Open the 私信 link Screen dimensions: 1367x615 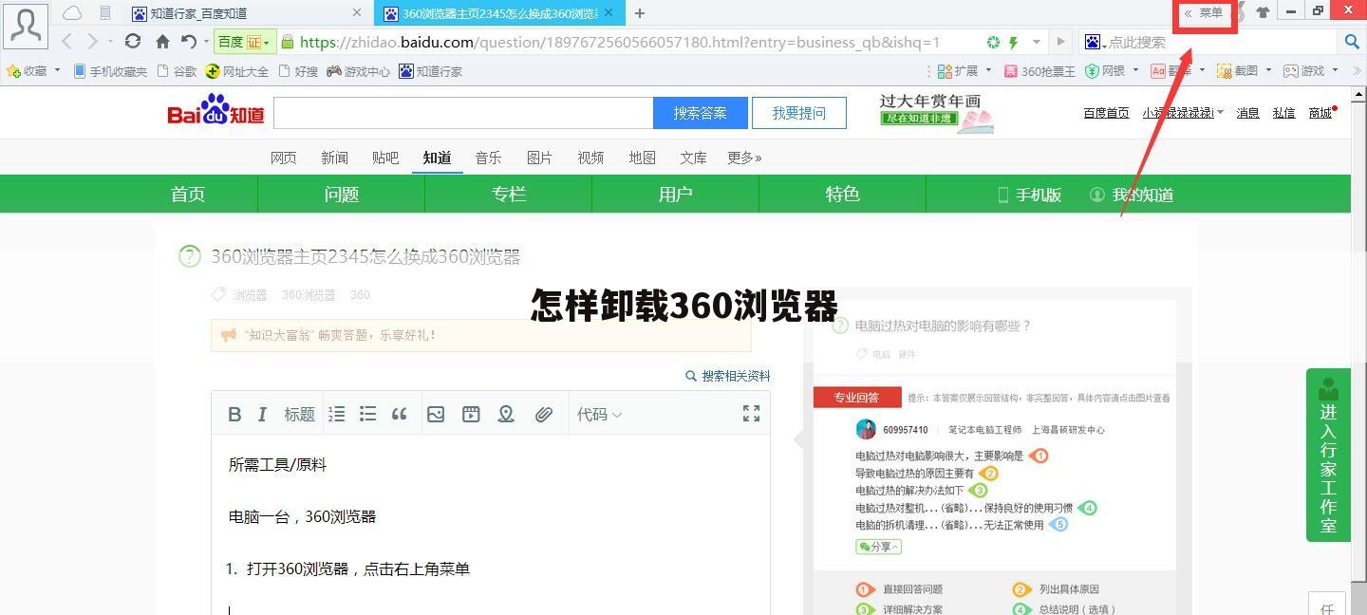click(1283, 113)
